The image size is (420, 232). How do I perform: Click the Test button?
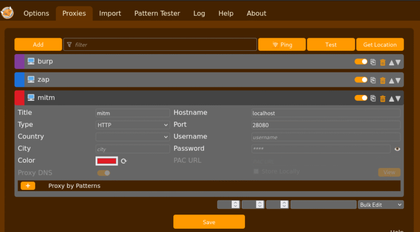pyautogui.click(x=331, y=44)
